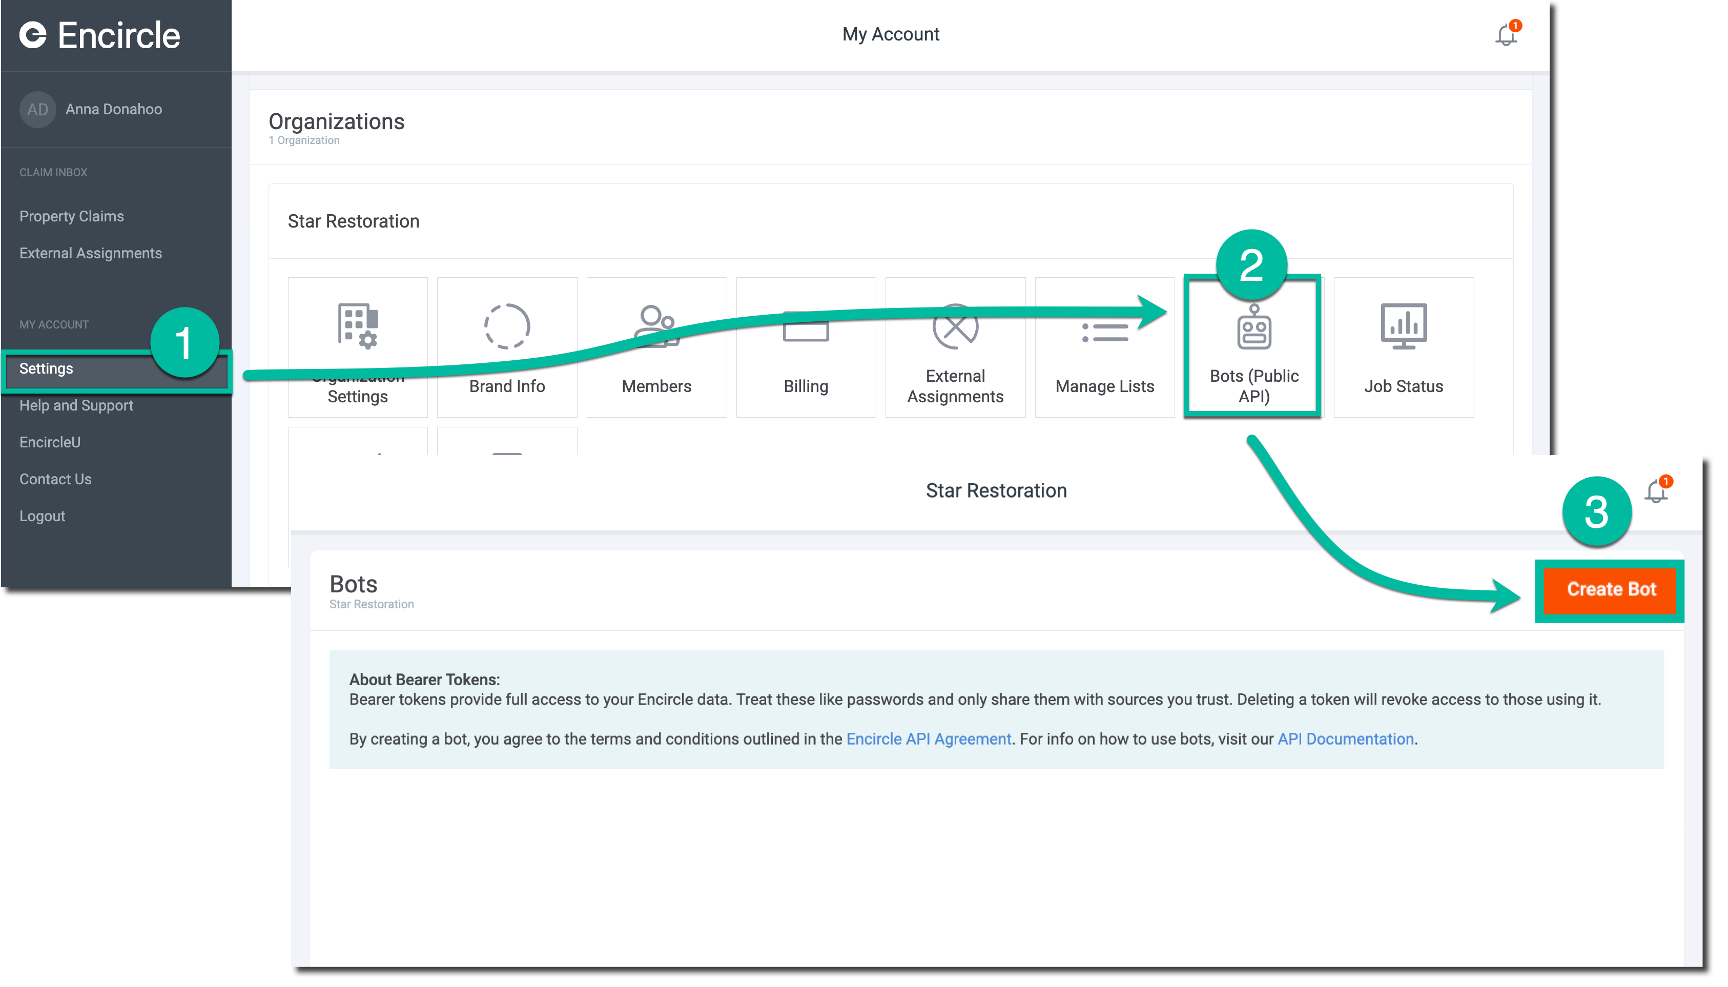The image size is (1728, 987).
Task: Click the notifications bell icon
Action: point(1506,34)
